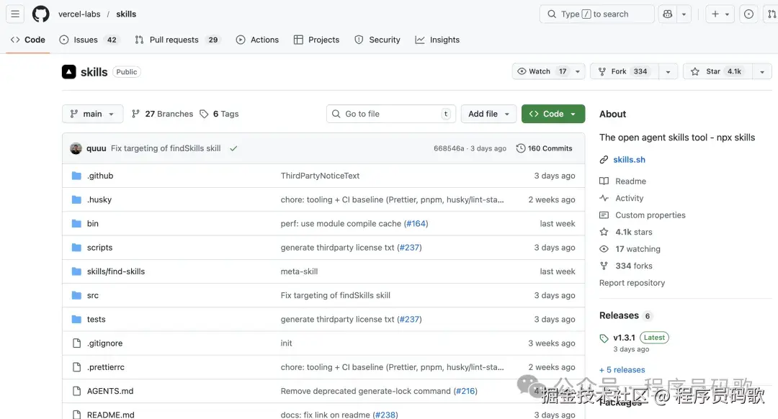This screenshot has width=778, height=419.
Task: Open the main branch selector
Action: point(92,114)
